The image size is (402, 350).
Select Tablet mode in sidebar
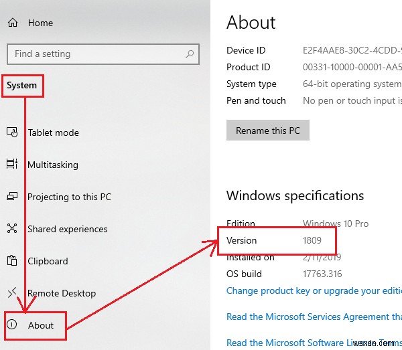pyautogui.click(x=54, y=133)
